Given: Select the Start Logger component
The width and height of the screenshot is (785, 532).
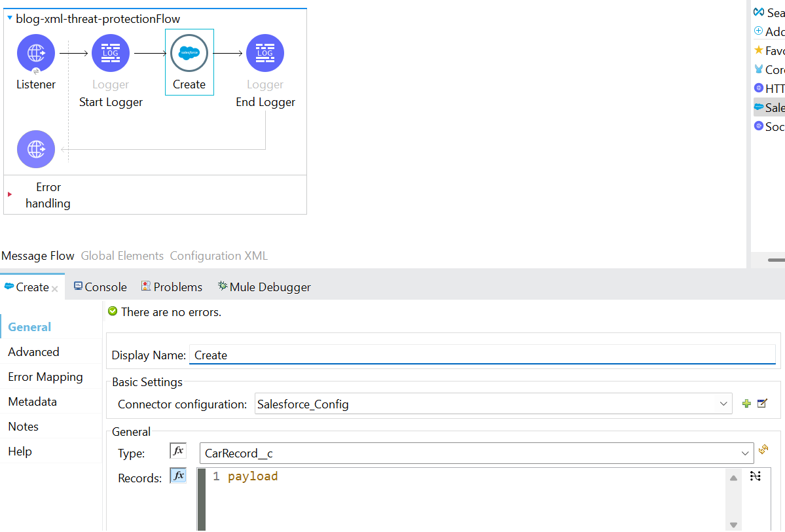Looking at the screenshot, I should tap(110, 53).
